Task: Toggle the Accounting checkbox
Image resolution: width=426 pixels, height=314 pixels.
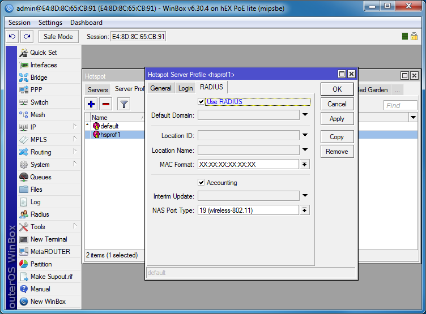Action: (201, 182)
